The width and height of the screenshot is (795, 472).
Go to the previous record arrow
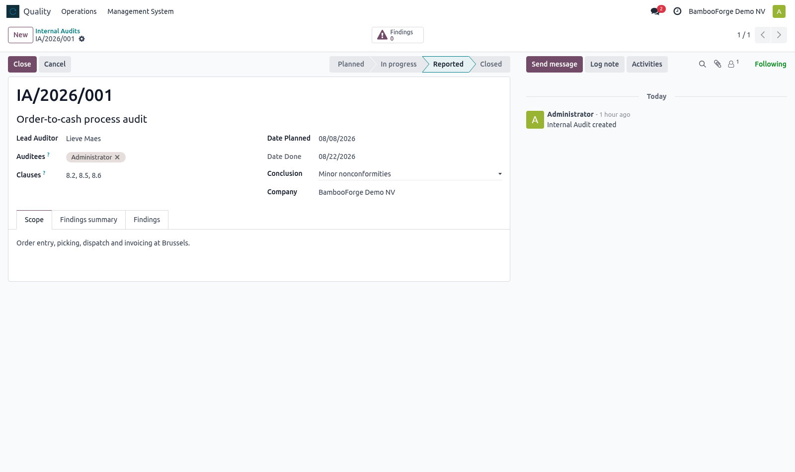pos(763,35)
